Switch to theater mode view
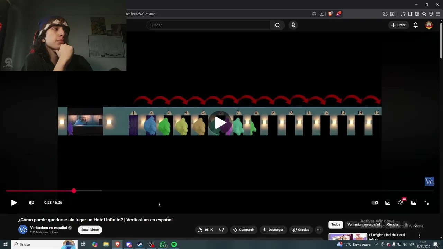This screenshot has height=249, width=443. (414, 203)
